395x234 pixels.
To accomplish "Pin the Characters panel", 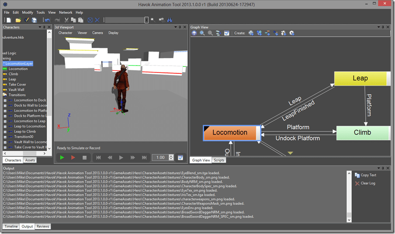I will pos(44,27).
